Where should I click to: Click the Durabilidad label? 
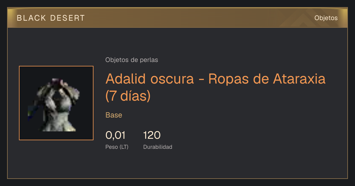pyautogui.click(x=158, y=147)
